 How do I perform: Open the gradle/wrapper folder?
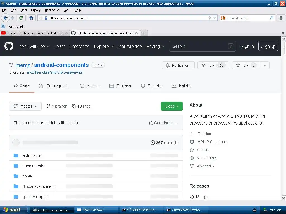coord(36,197)
